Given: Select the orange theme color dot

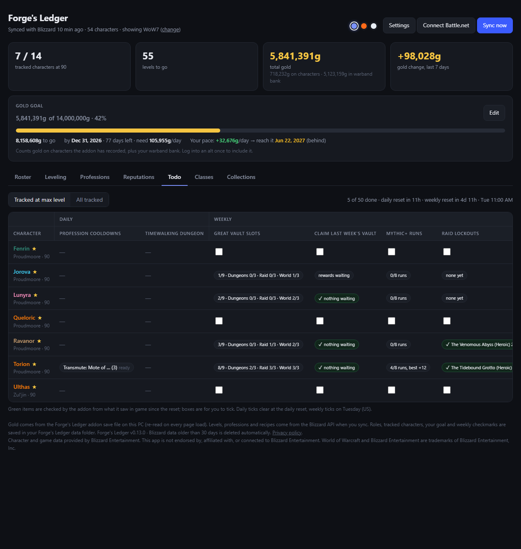Looking at the screenshot, I should coord(364,26).
